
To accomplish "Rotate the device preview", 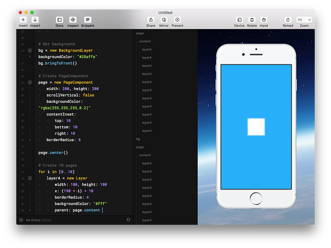I will click(x=252, y=19).
